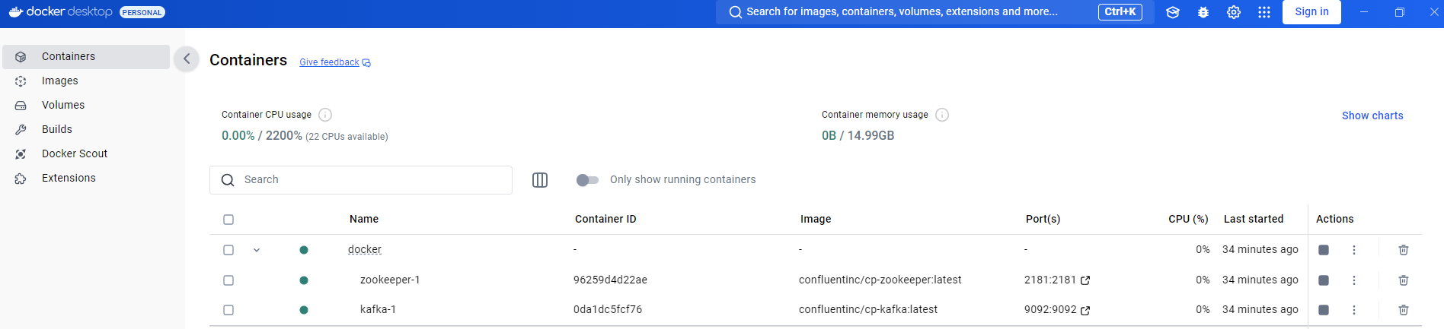Sort by Last started column header

tap(1254, 219)
